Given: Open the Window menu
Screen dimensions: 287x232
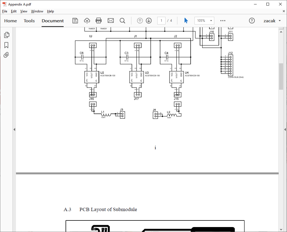Looking at the screenshot, I should (37, 11).
